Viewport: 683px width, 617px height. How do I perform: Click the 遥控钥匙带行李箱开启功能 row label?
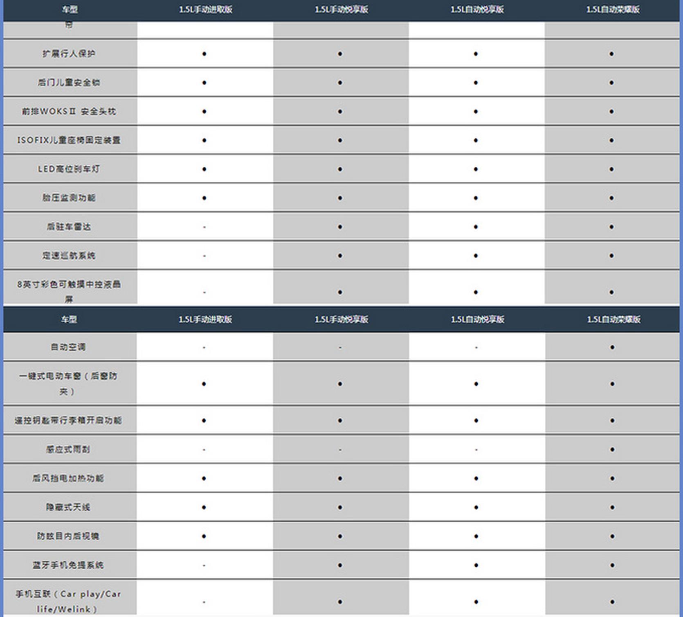point(68,421)
